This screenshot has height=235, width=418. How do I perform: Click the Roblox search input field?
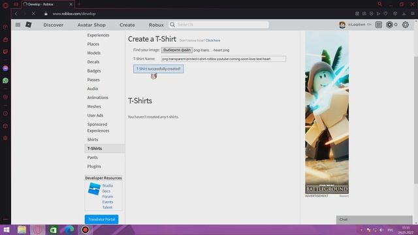pyautogui.click(x=222, y=25)
